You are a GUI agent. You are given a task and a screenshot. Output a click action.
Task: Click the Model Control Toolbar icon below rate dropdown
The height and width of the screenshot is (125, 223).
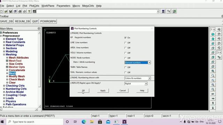[219, 57]
